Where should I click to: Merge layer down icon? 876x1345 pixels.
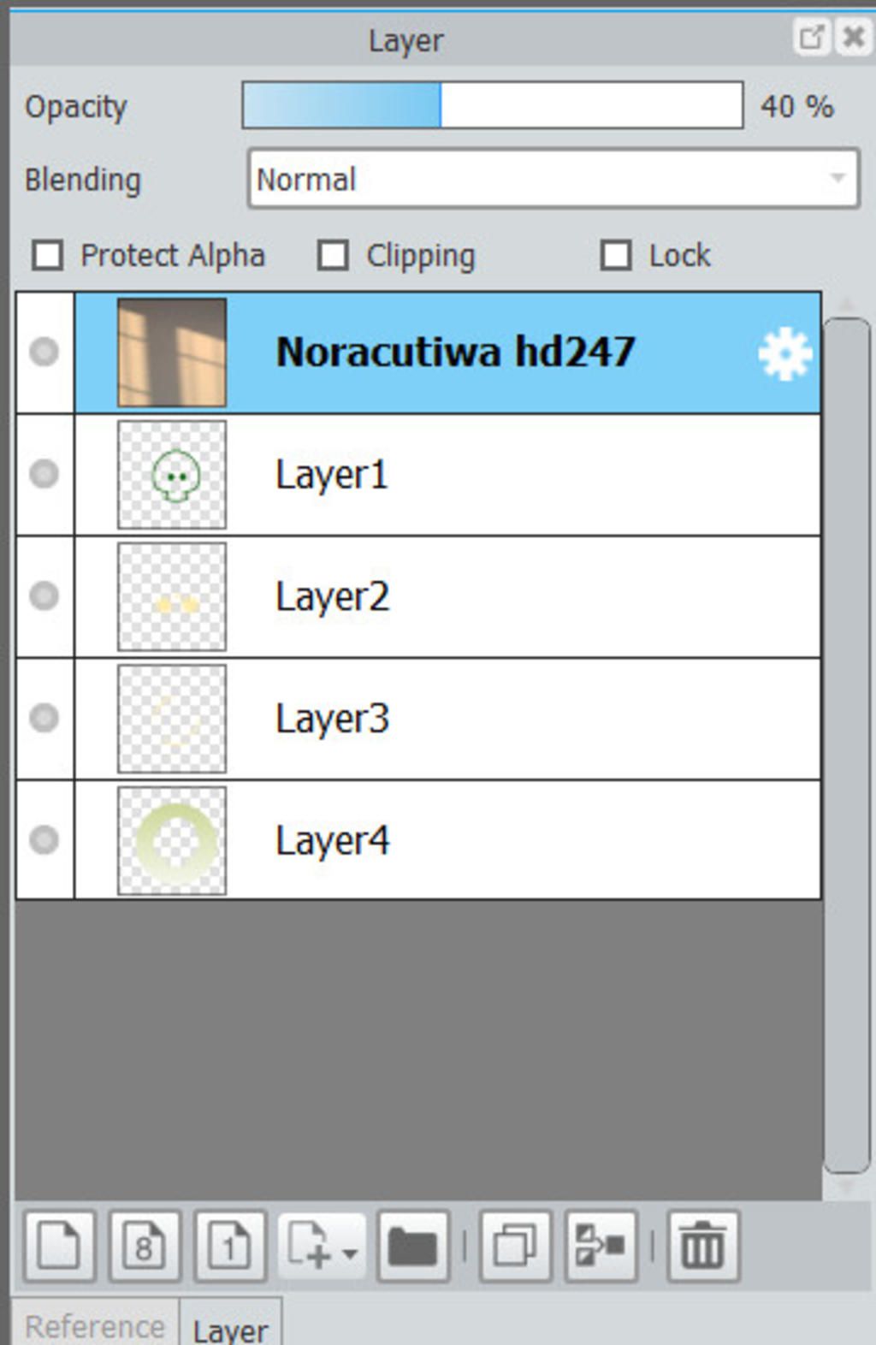point(601,1246)
